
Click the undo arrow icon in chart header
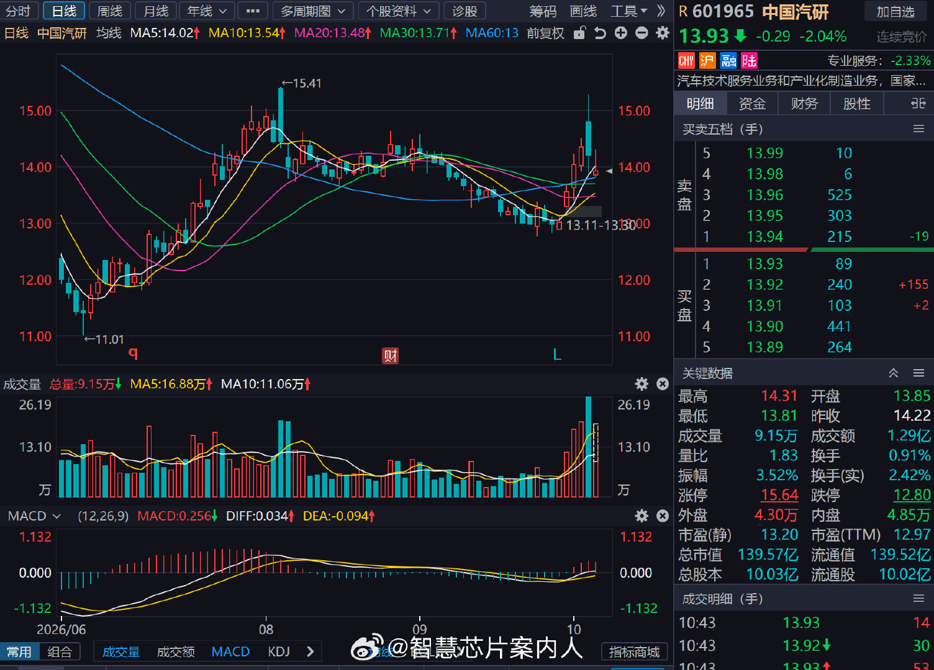click(600, 33)
